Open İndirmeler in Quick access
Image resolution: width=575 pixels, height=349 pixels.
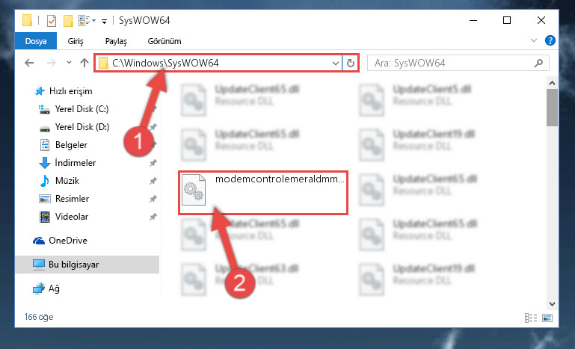[x=76, y=162]
